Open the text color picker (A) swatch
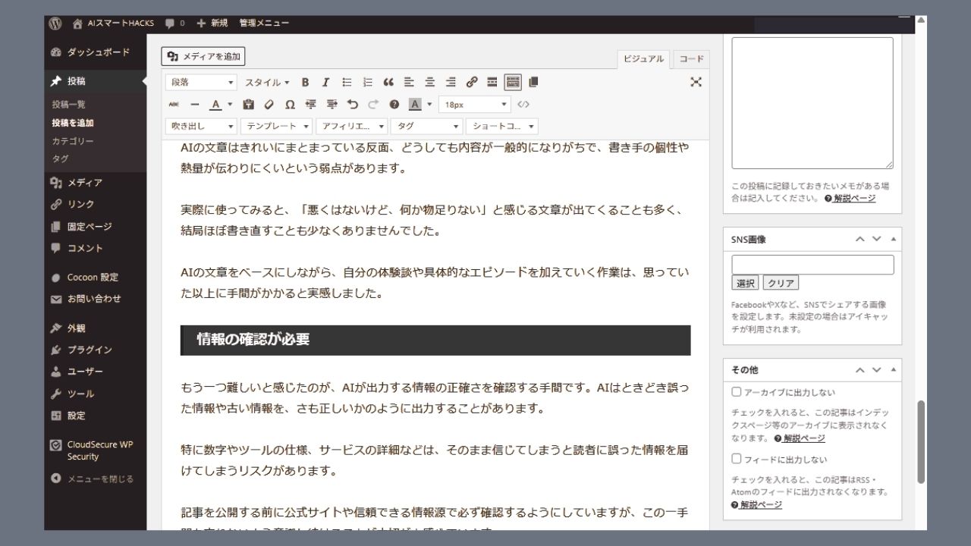971x546 pixels. [x=216, y=104]
